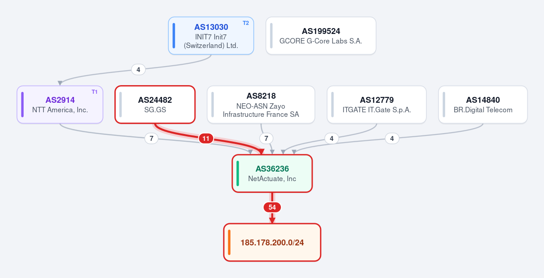The height and width of the screenshot is (278, 544).
Task: Select the red-outlined AS24482 SG.GS node
Action: pos(155,105)
